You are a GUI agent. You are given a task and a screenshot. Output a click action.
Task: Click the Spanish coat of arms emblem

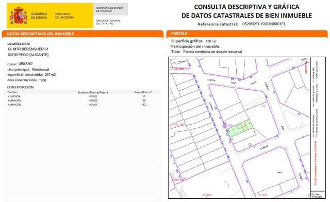[x=19, y=15]
